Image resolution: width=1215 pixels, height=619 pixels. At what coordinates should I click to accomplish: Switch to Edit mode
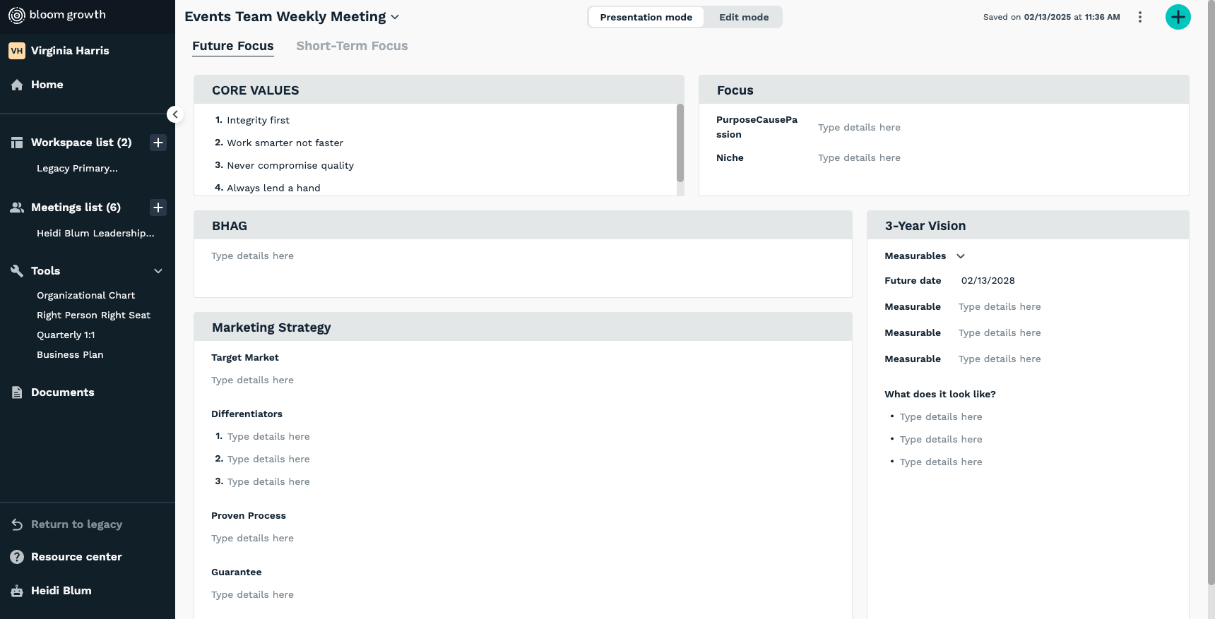[743, 17]
